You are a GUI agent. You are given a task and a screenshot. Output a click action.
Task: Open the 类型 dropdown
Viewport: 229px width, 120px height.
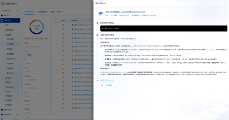click(36, 63)
